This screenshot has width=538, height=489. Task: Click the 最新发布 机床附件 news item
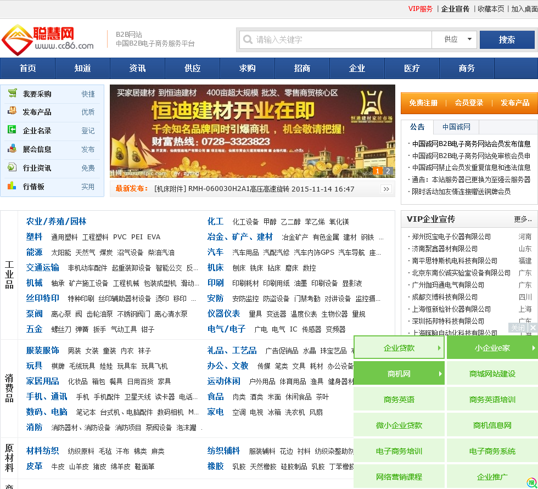pos(254,189)
